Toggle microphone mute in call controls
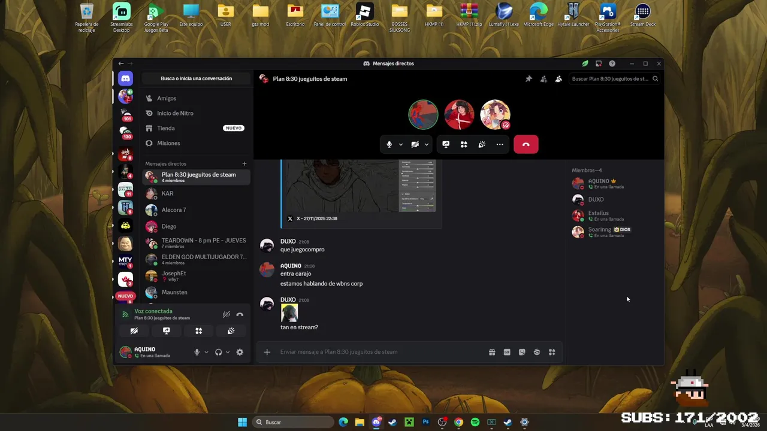 click(389, 144)
